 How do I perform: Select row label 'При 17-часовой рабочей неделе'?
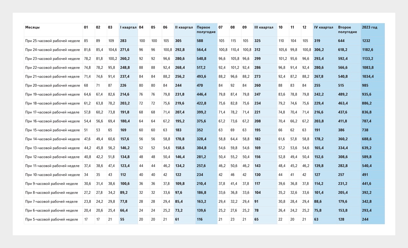tap(53, 112)
